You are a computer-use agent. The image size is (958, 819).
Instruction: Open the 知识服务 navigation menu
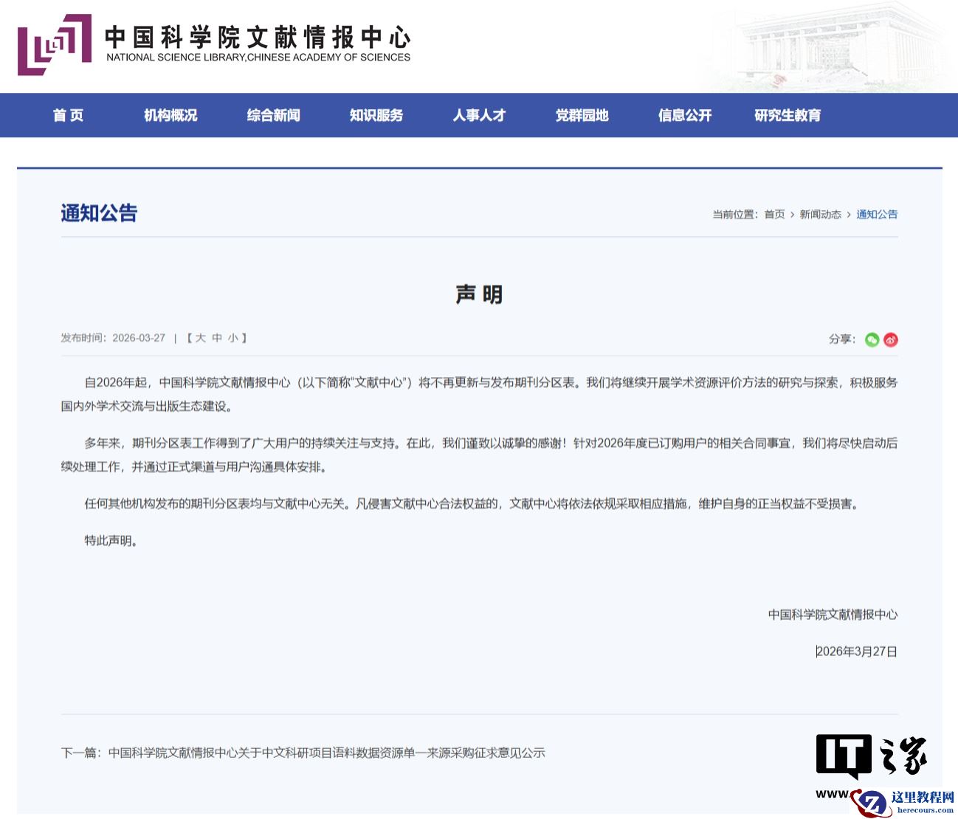pos(376,115)
